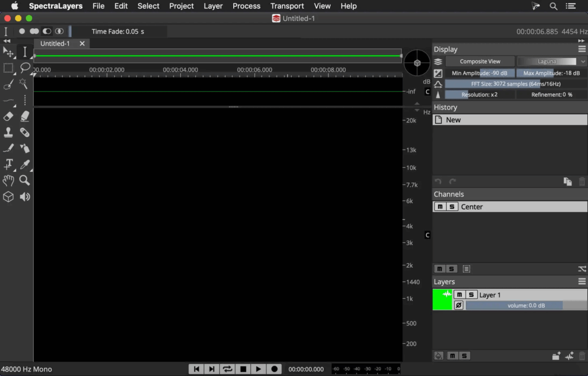Mute Layer 1
The width and height of the screenshot is (588, 376).
pos(459,295)
